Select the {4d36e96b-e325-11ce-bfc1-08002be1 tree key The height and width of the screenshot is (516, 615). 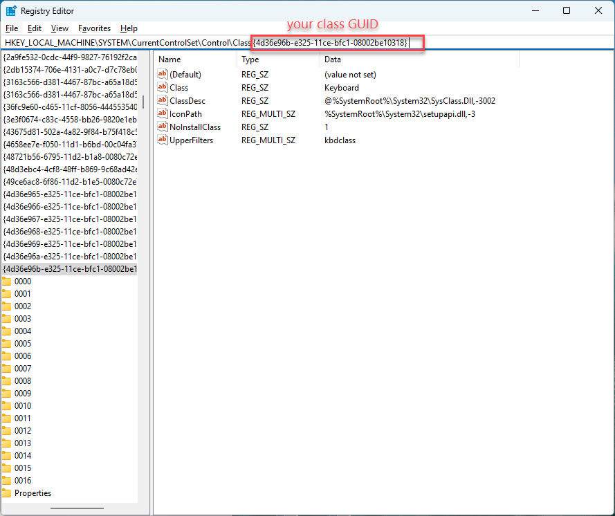coord(69,269)
